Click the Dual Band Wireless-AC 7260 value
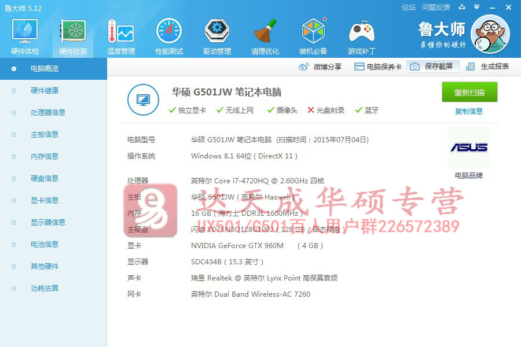The height and width of the screenshot is (347, 521). (251, 294)
